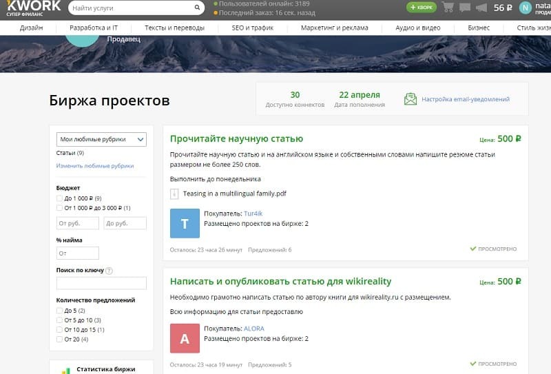Tick the От 20 offers checkbox
The image size is (551, 374).
(60, 340)
